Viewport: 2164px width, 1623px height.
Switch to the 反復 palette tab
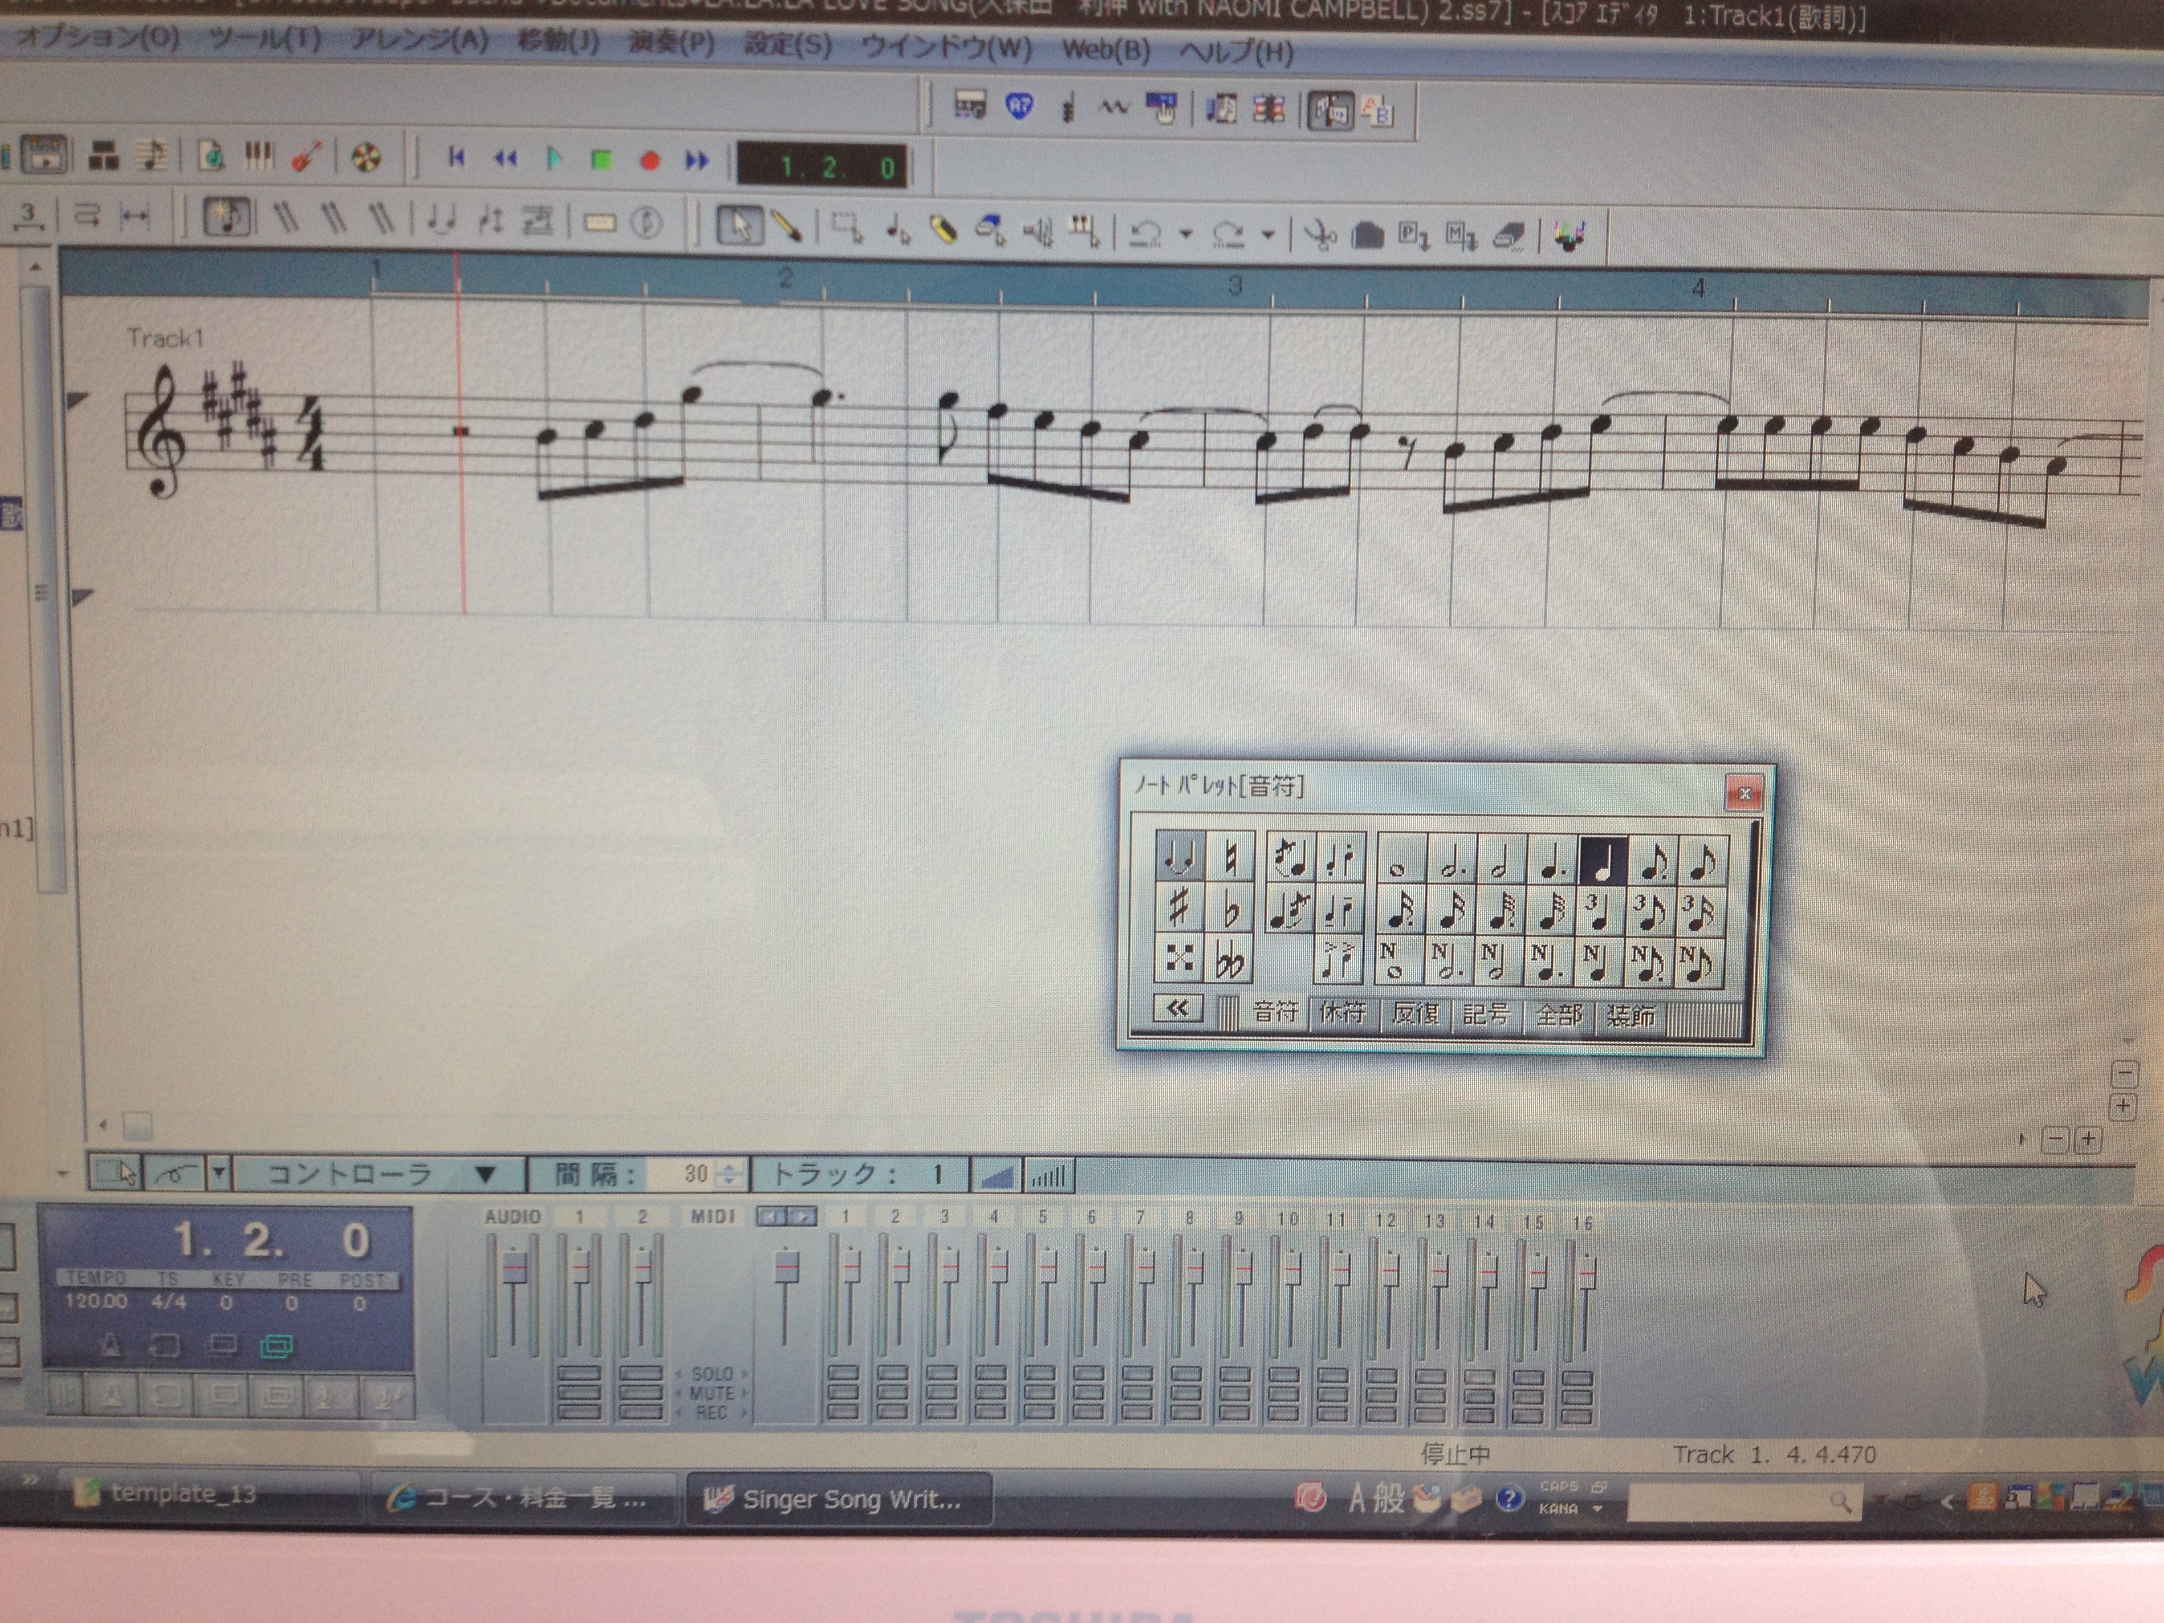pos(1415,1014)
